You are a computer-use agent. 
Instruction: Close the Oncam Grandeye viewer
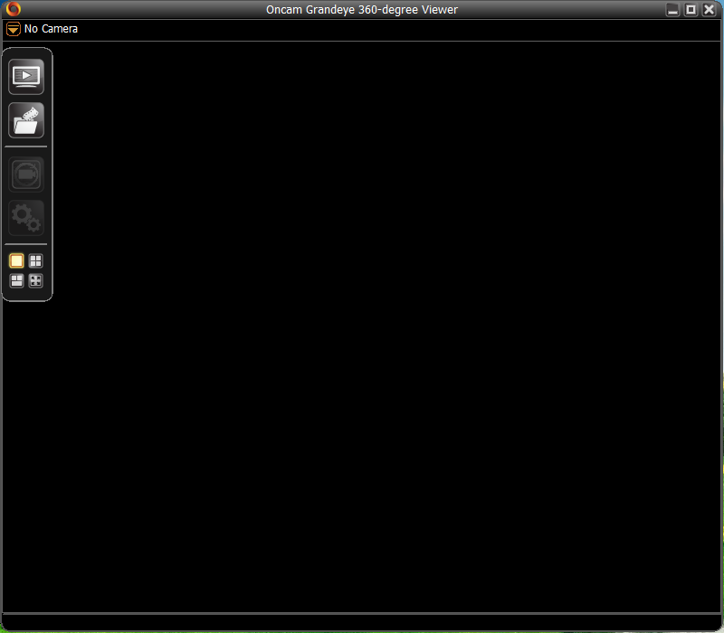pyautogui.click(x=709, y=9)
